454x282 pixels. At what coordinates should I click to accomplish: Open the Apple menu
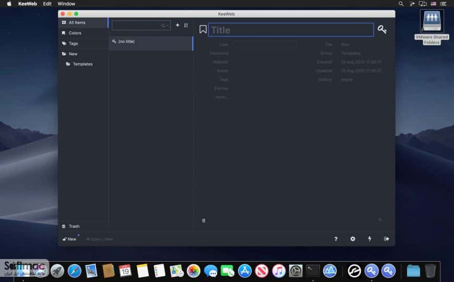point(9,4)
